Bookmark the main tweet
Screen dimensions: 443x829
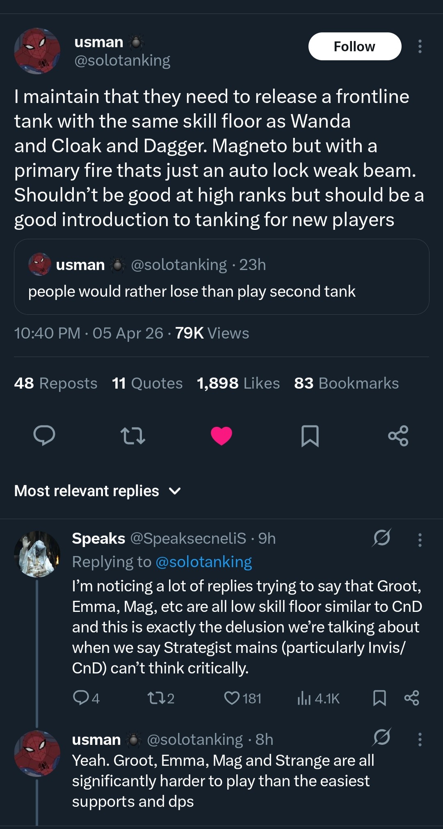310,435
